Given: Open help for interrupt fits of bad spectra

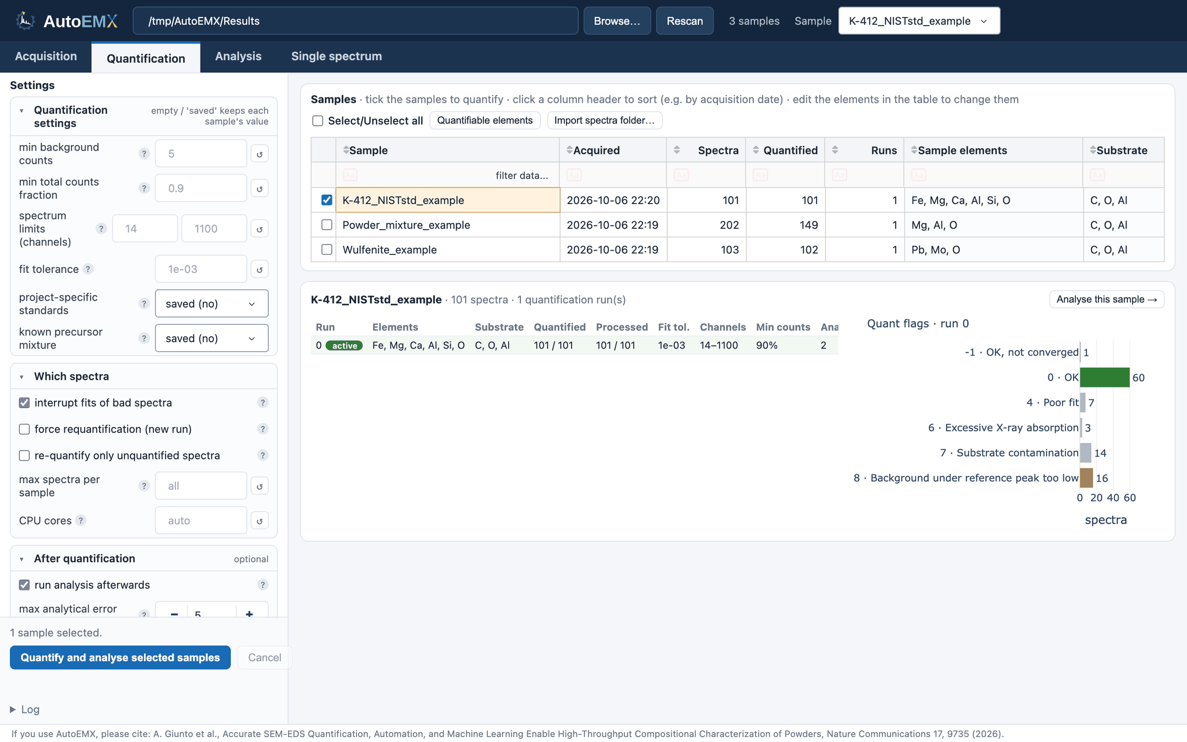Looking at the screenshot, I should [263, 403].
